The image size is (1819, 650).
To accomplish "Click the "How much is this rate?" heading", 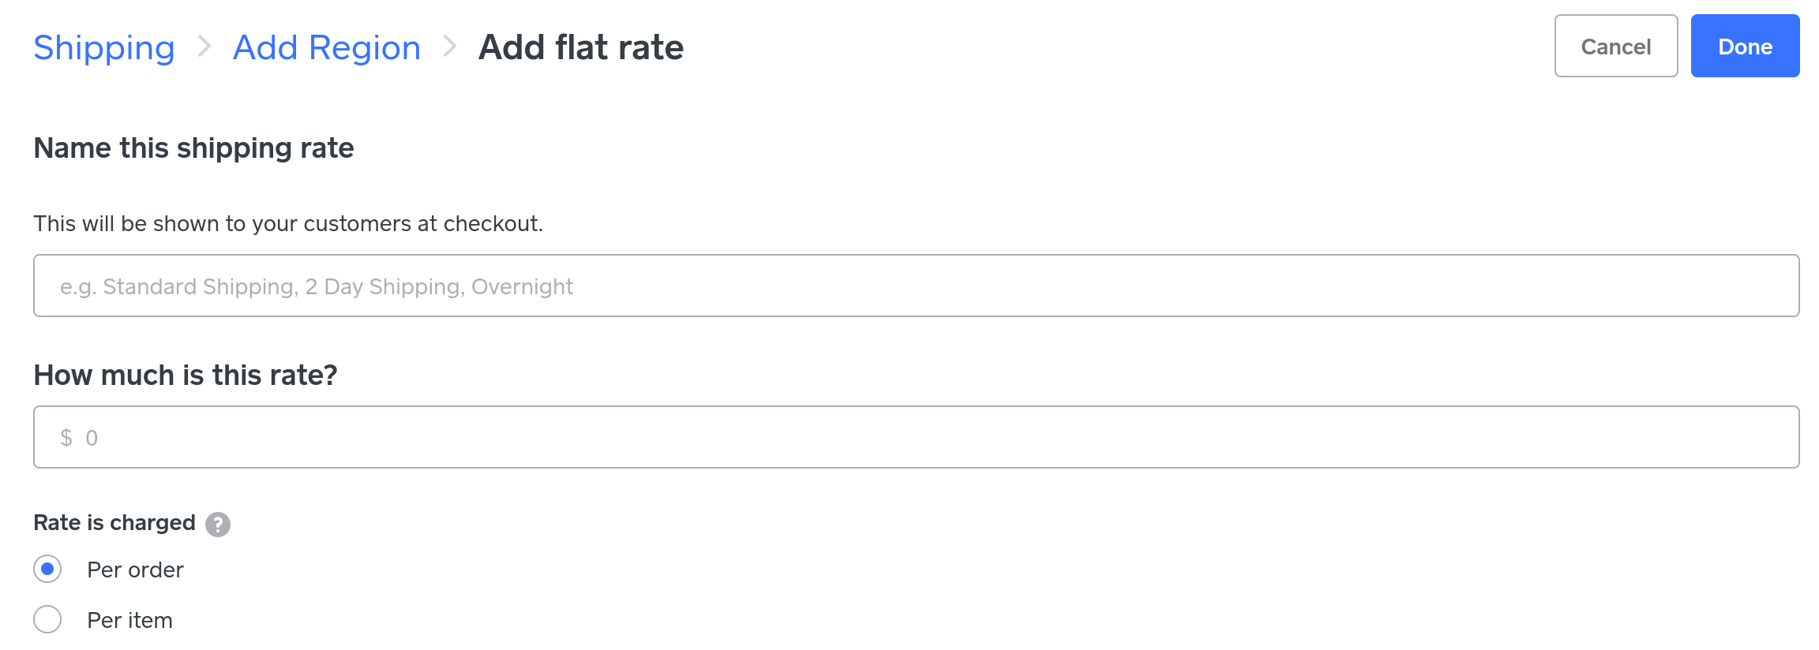I will click(186, 375).
